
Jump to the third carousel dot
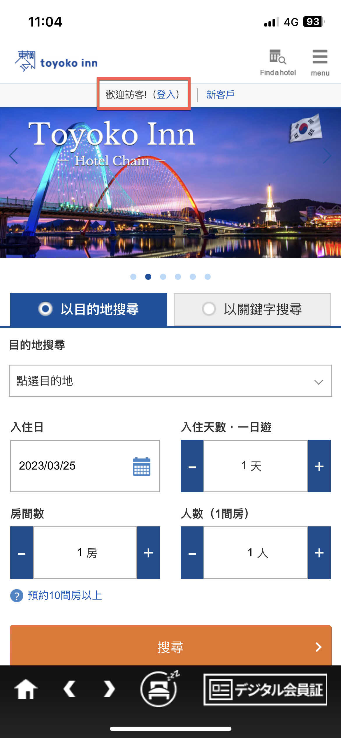[163, 277]
